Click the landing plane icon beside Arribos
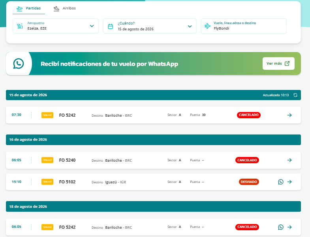Screen dimensions: 310x237 (x=56, y=9)
